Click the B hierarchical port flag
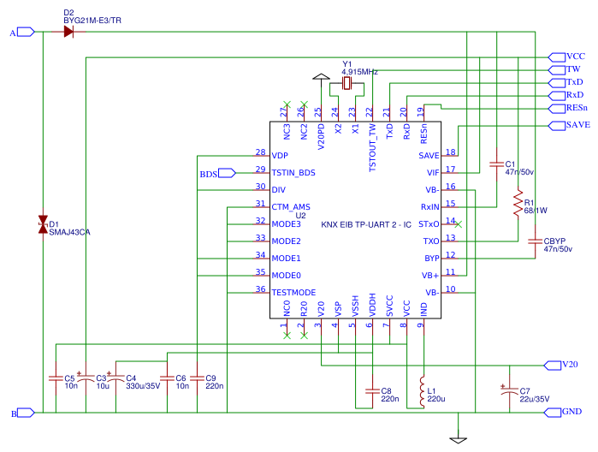 point(26,413)
